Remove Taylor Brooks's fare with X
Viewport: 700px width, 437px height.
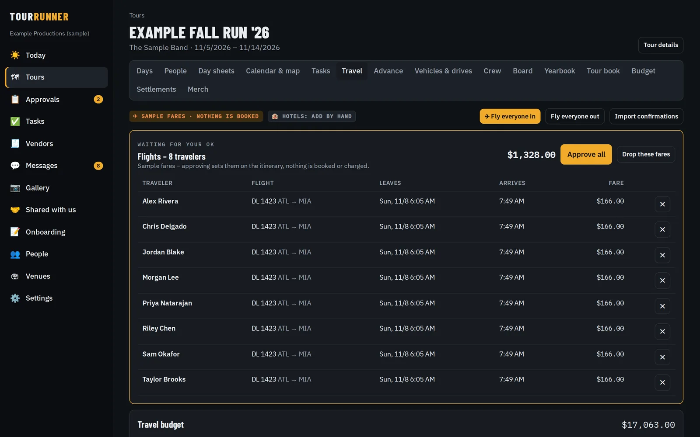pyautogui.click(x=662, y=382)
